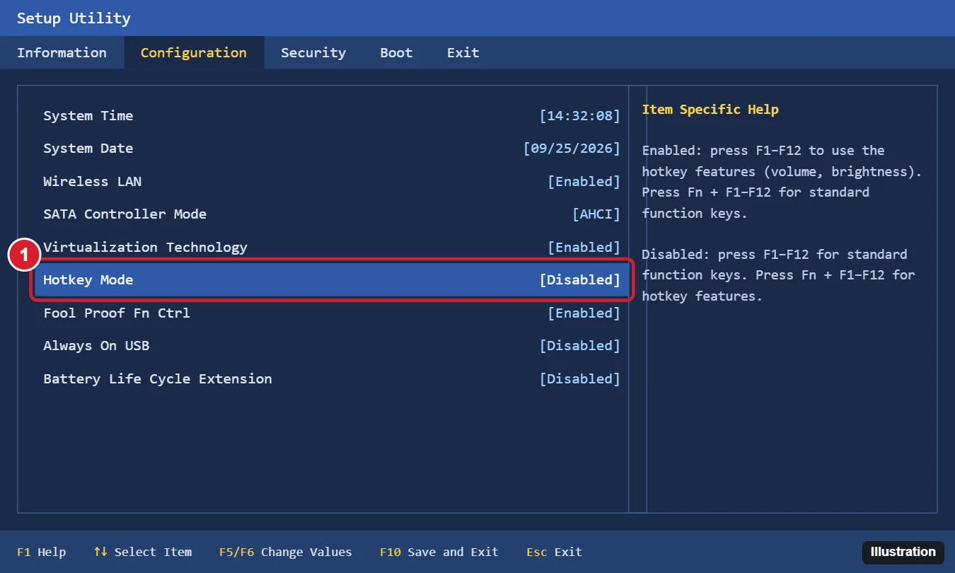Change the AHCI SATA mode value
This screenshot has height=573, width=955.
(596, 214)
